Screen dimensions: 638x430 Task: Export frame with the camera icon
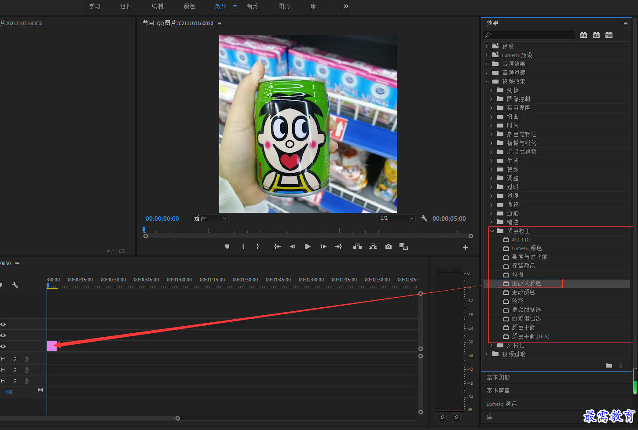(x=388, y=247)
